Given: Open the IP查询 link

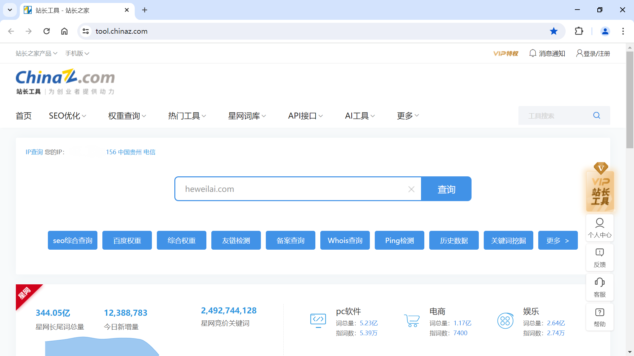Looking at the screenshot, I should (x=34, y=152).
